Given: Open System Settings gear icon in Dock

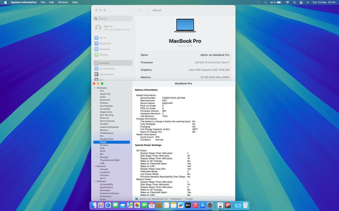Looking at the screenshot, I should (210, 205).
